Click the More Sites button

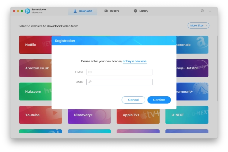(198, 26)
